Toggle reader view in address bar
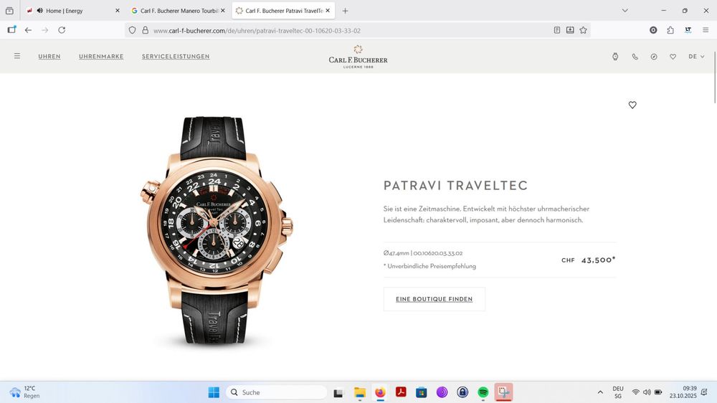 (557, 30)
